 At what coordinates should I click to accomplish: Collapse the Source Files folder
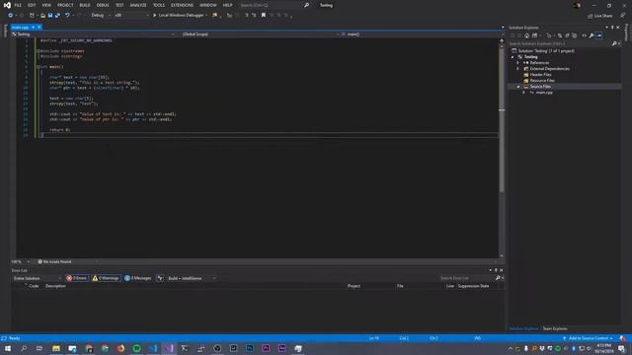coord(518,87)
